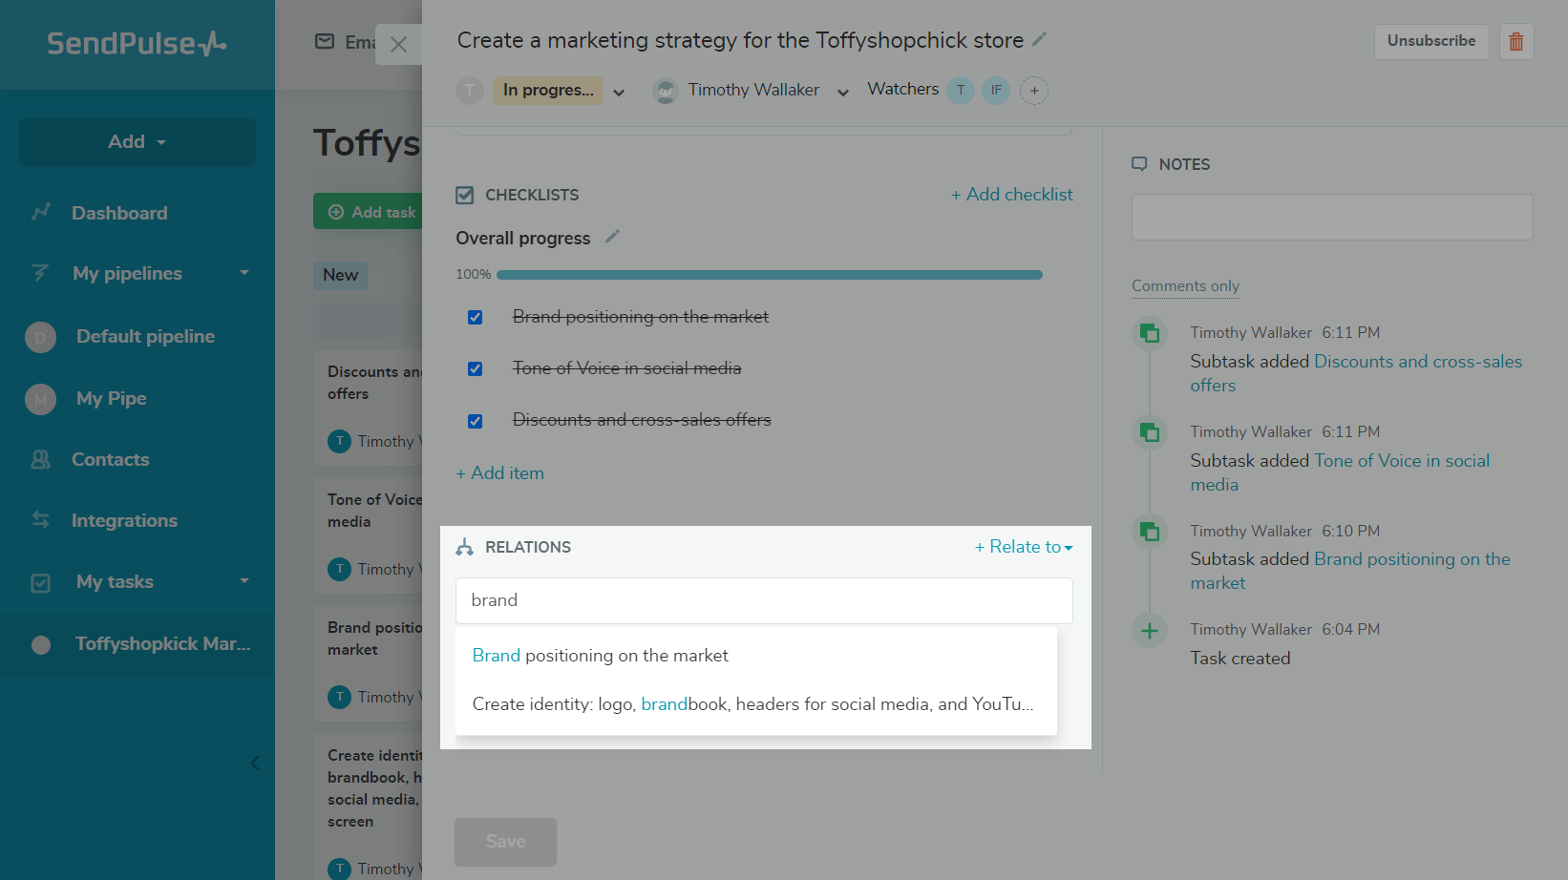
Task: Click watcher avatar IF
Action: (x=996, y=91)
